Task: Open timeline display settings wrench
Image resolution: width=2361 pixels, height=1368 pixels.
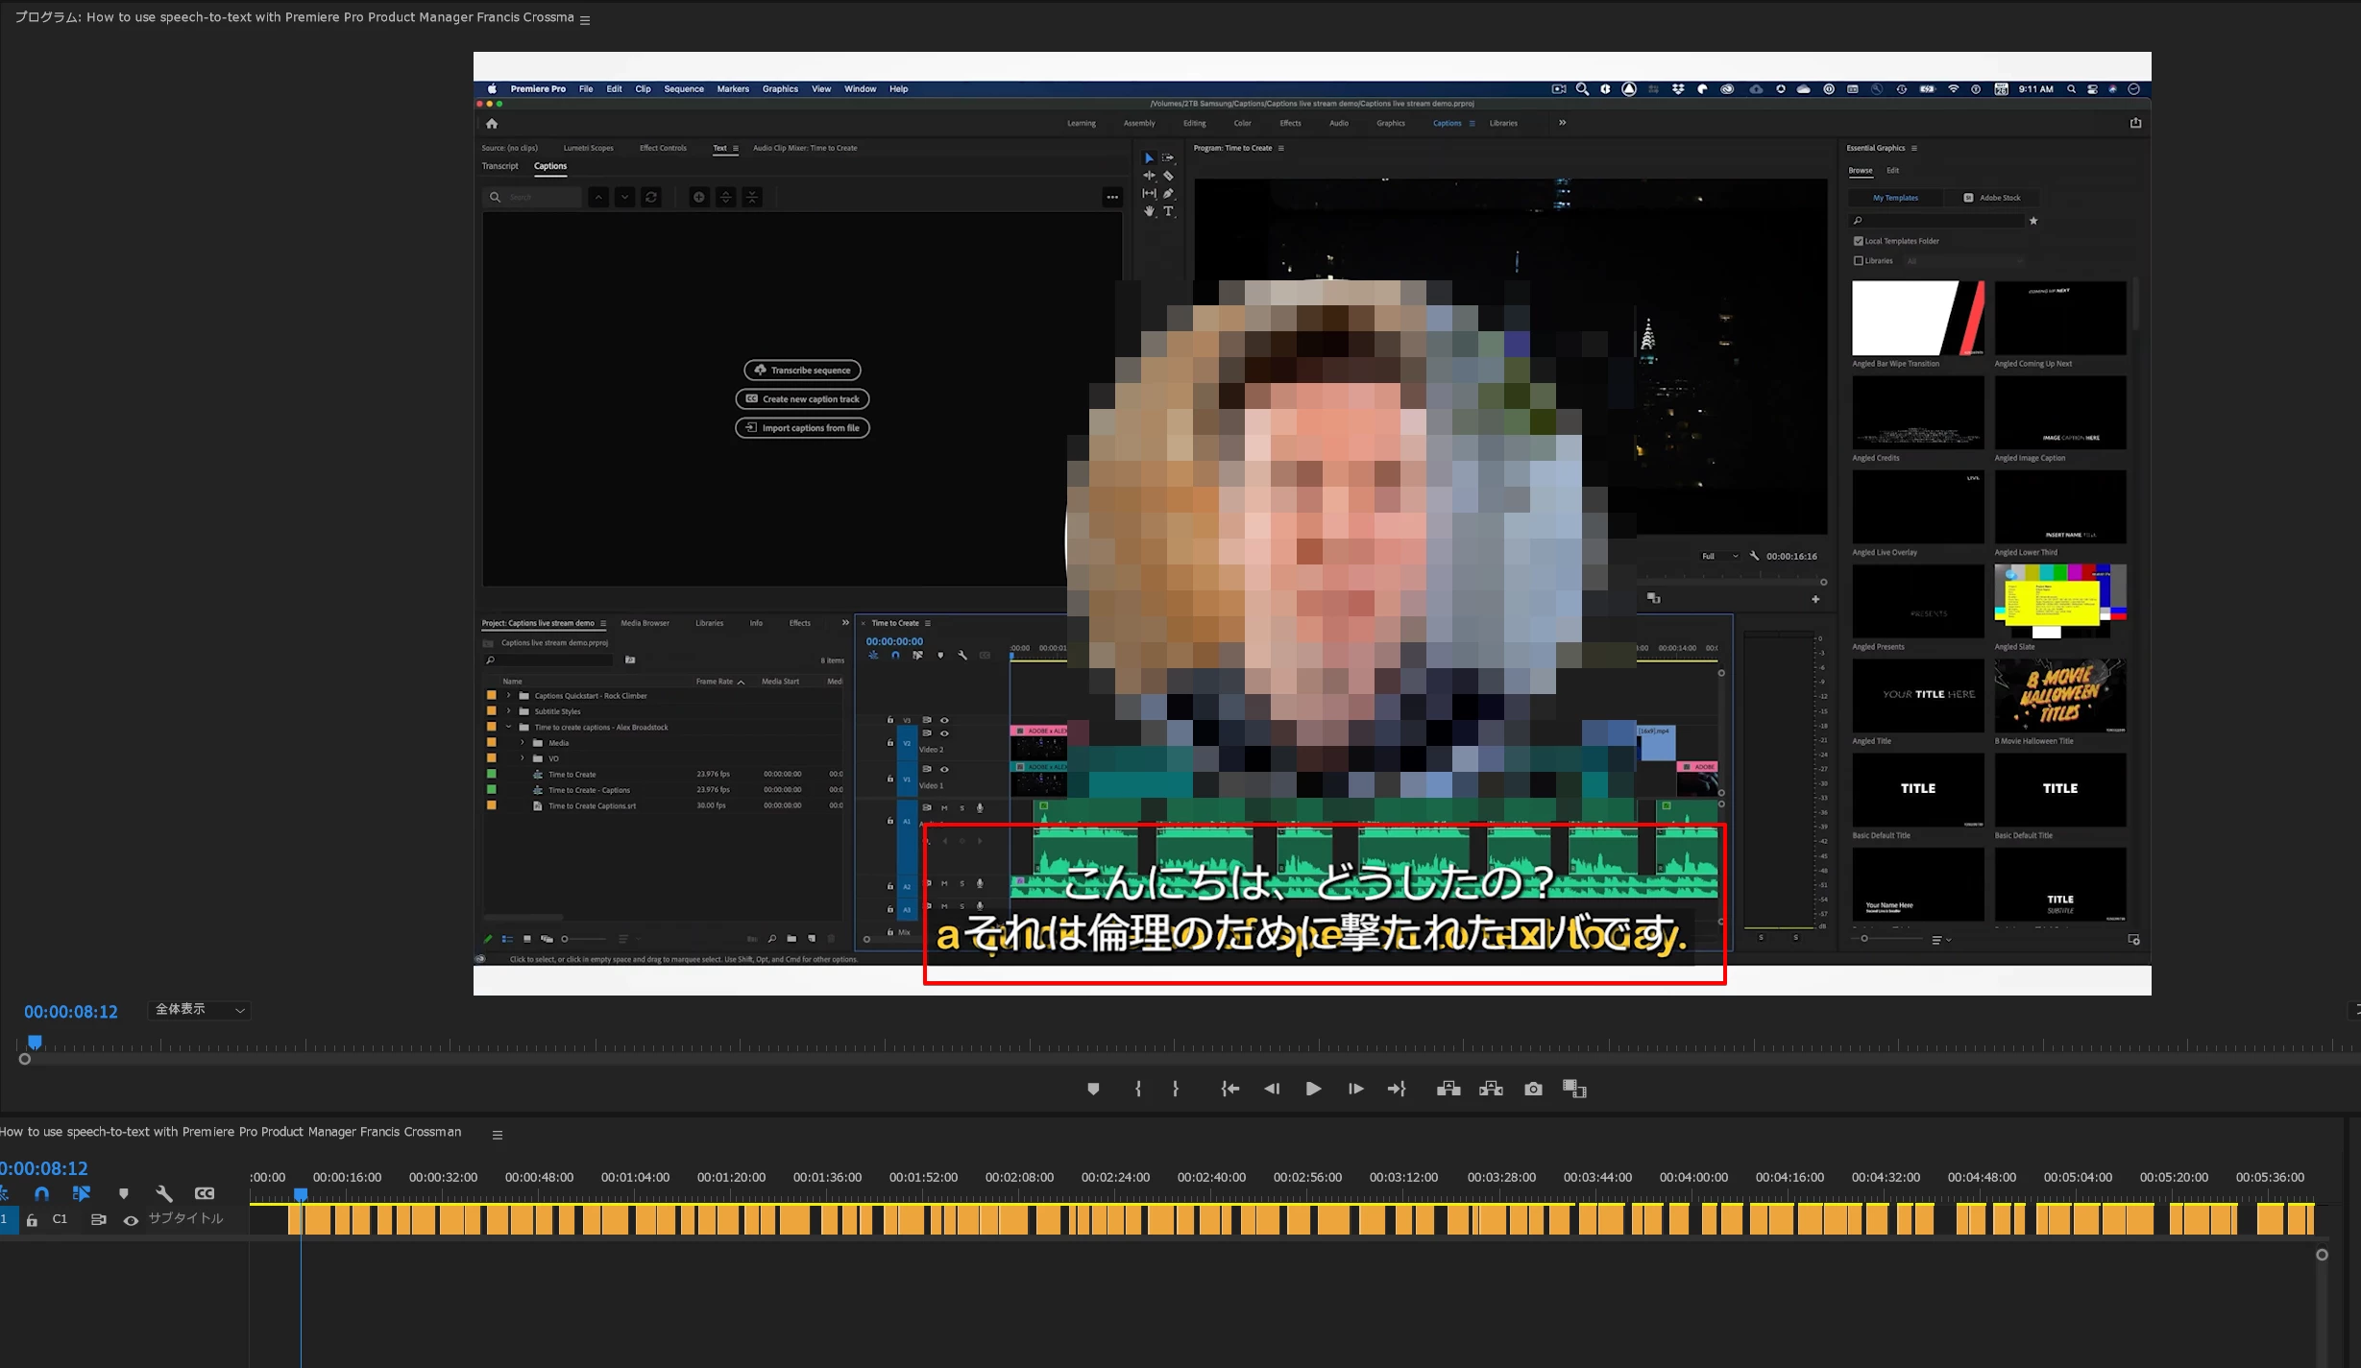Action: coord(164,1193)
